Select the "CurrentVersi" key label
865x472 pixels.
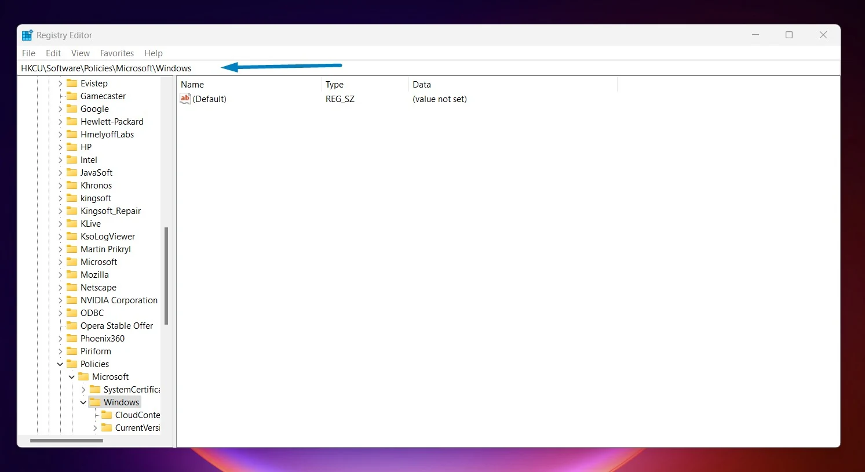pos(138,428)
